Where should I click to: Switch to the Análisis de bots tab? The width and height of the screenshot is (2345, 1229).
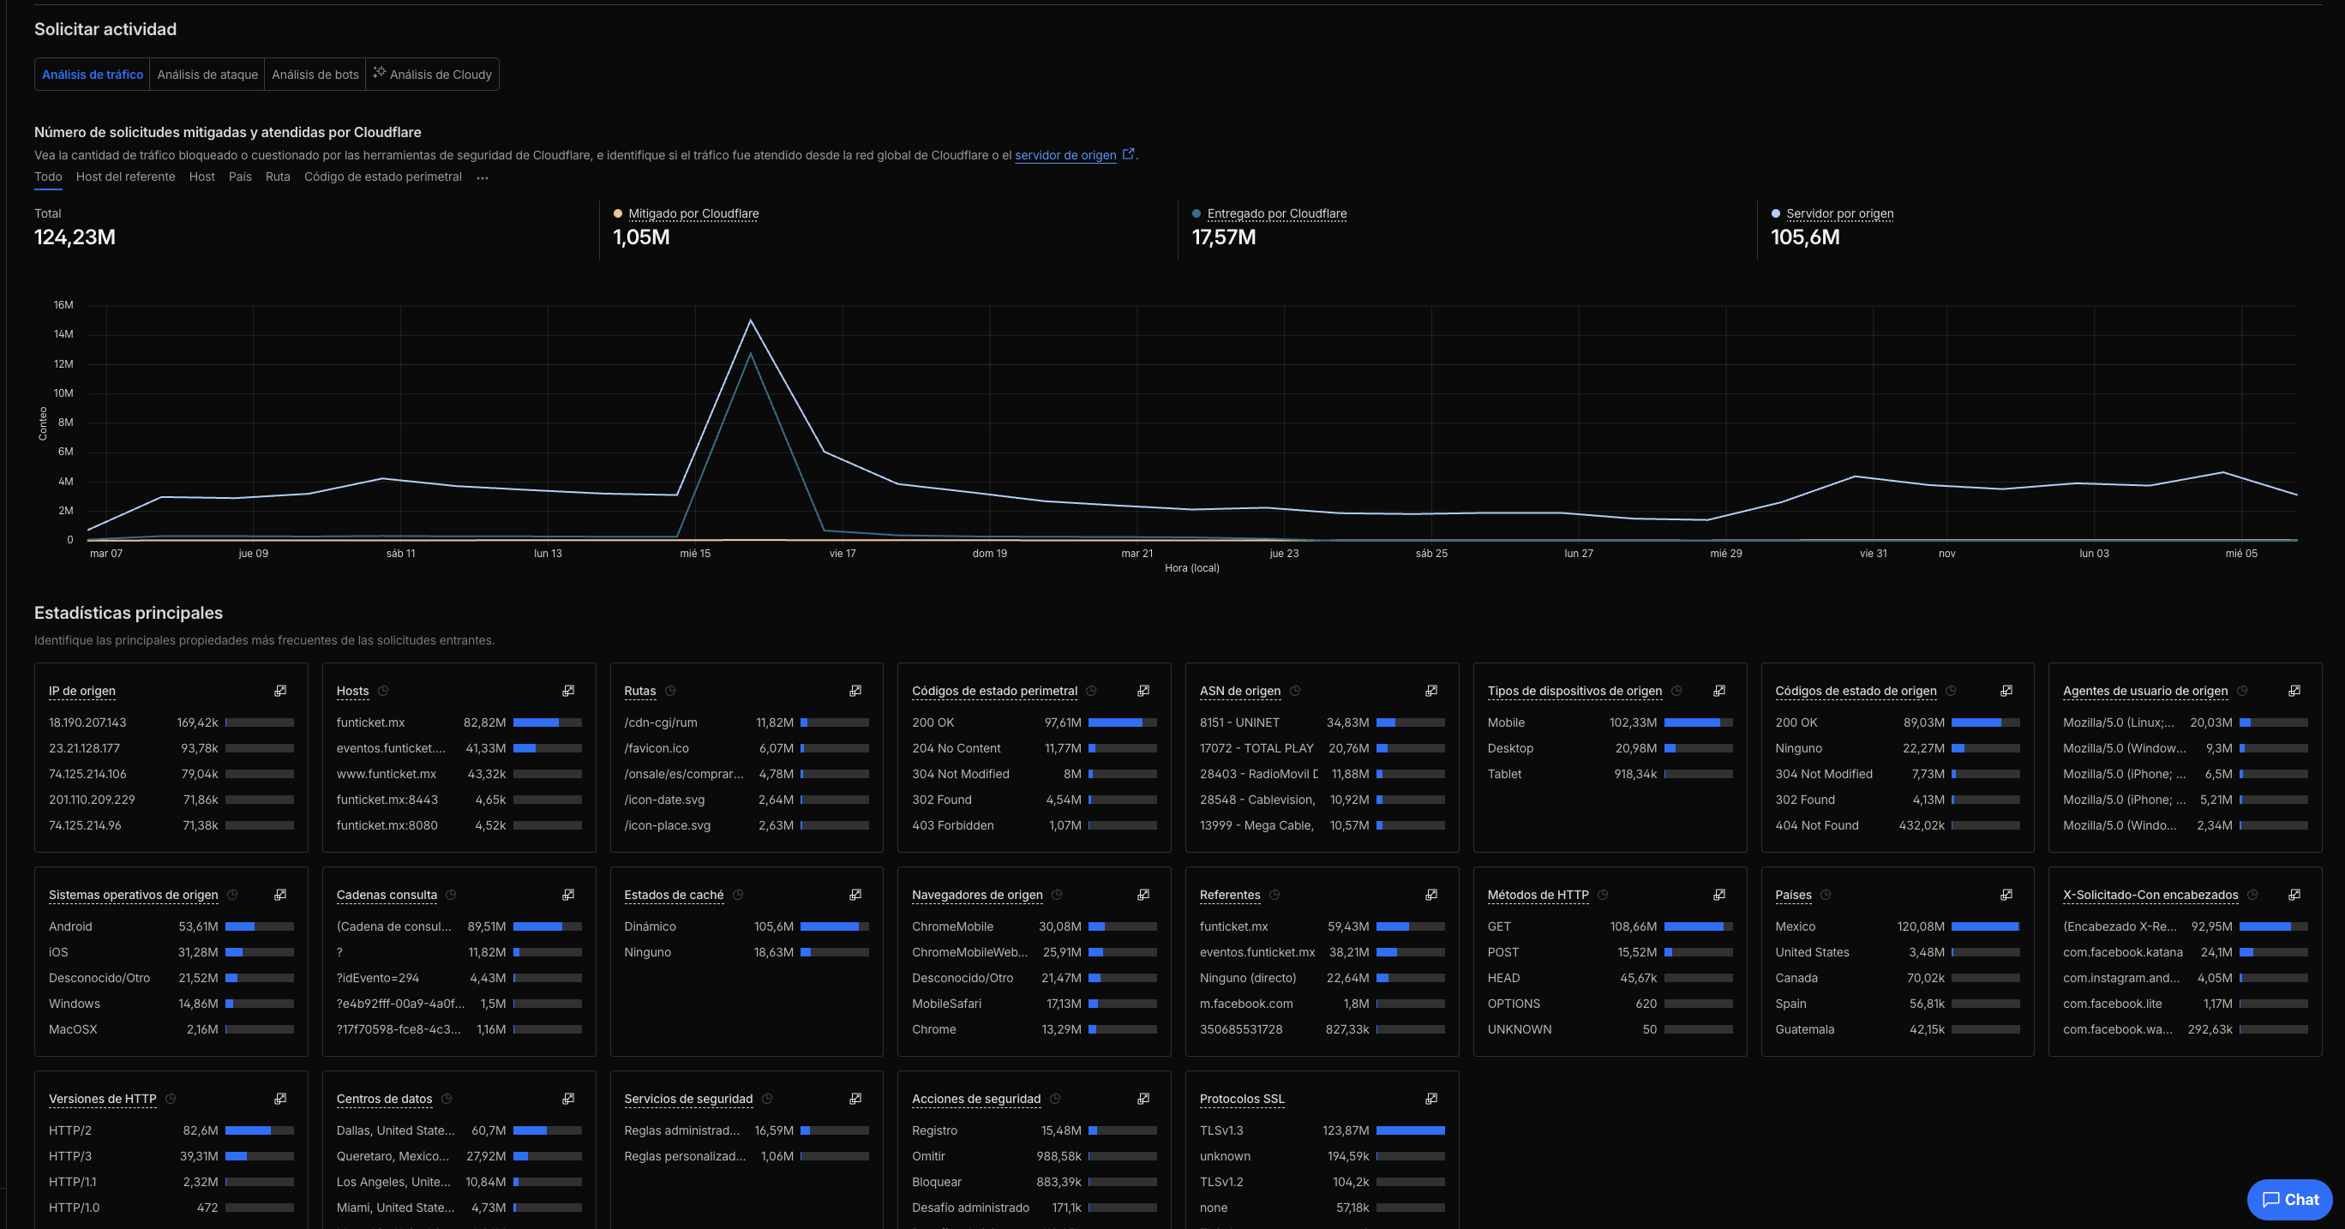314,74
